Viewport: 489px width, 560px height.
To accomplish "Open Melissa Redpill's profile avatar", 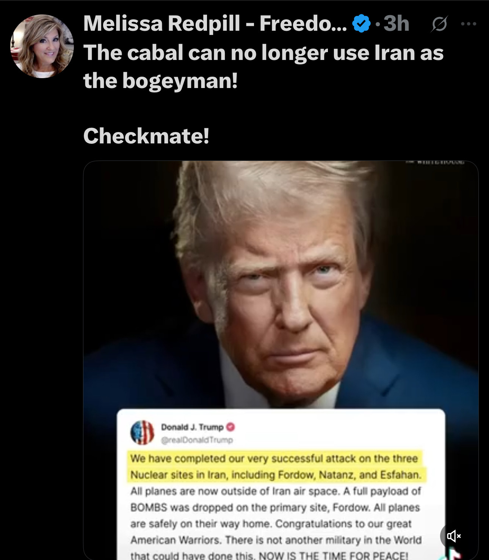I will click(x=42, y=46).
